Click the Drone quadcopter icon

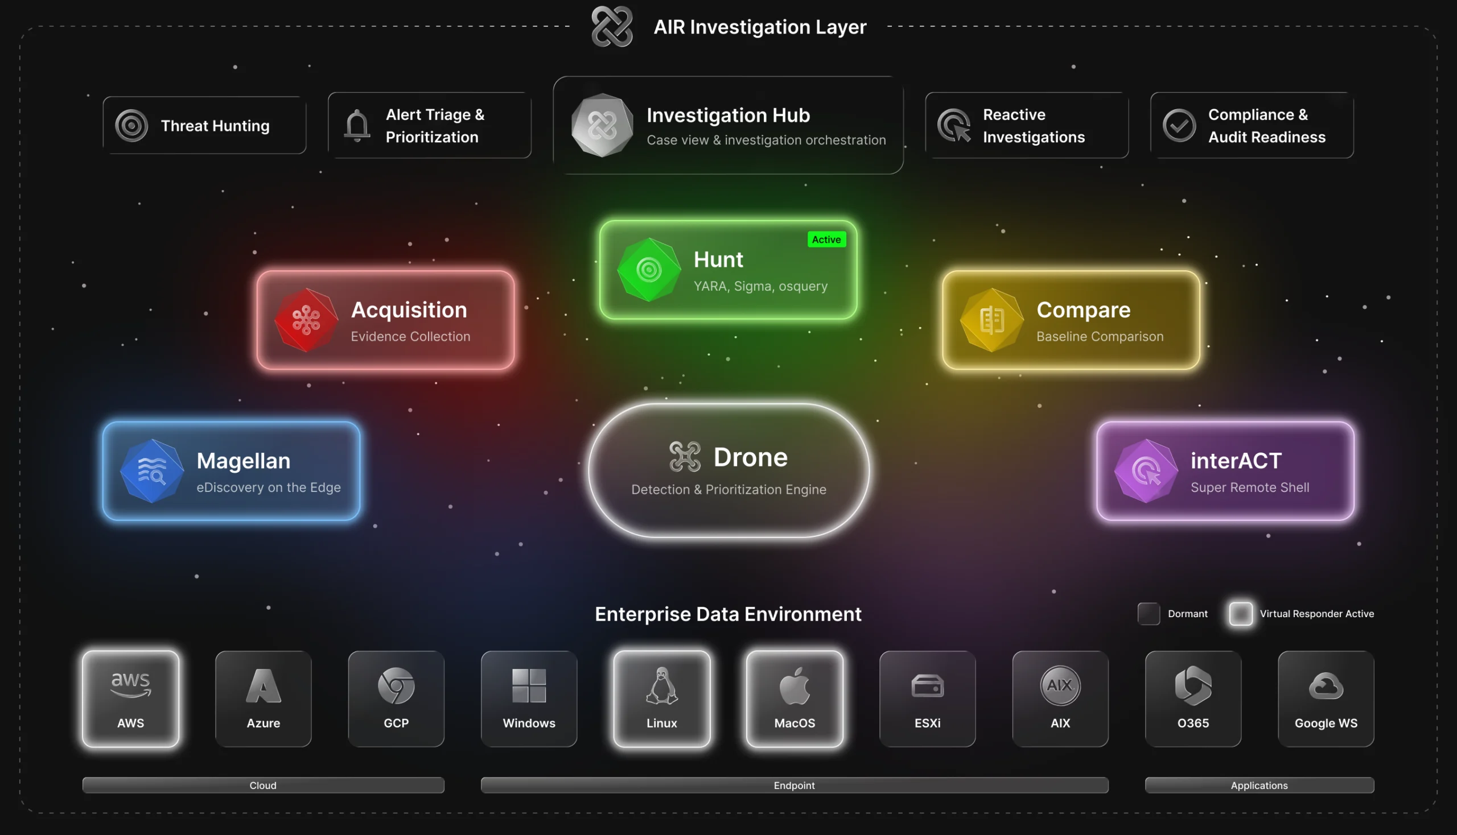[685, 457]
